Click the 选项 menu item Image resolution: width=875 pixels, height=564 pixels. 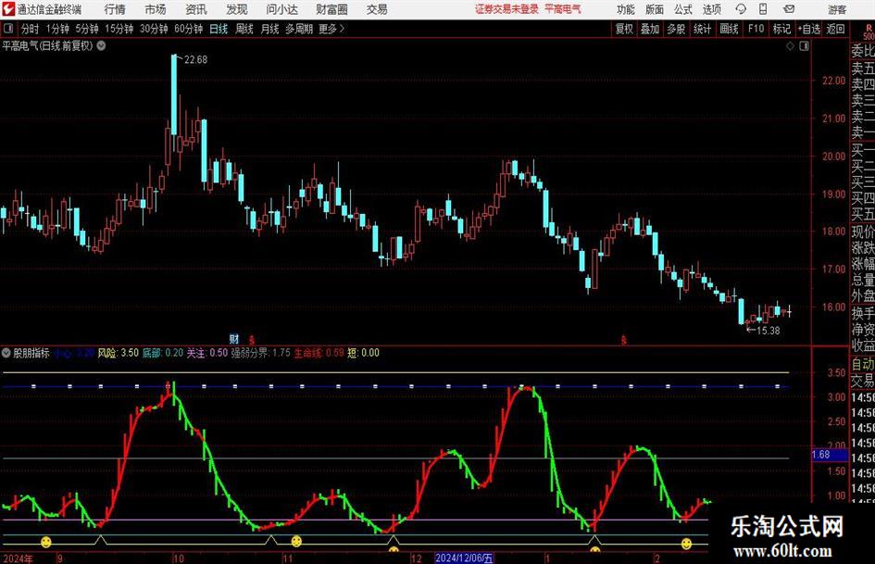point(711,9)
